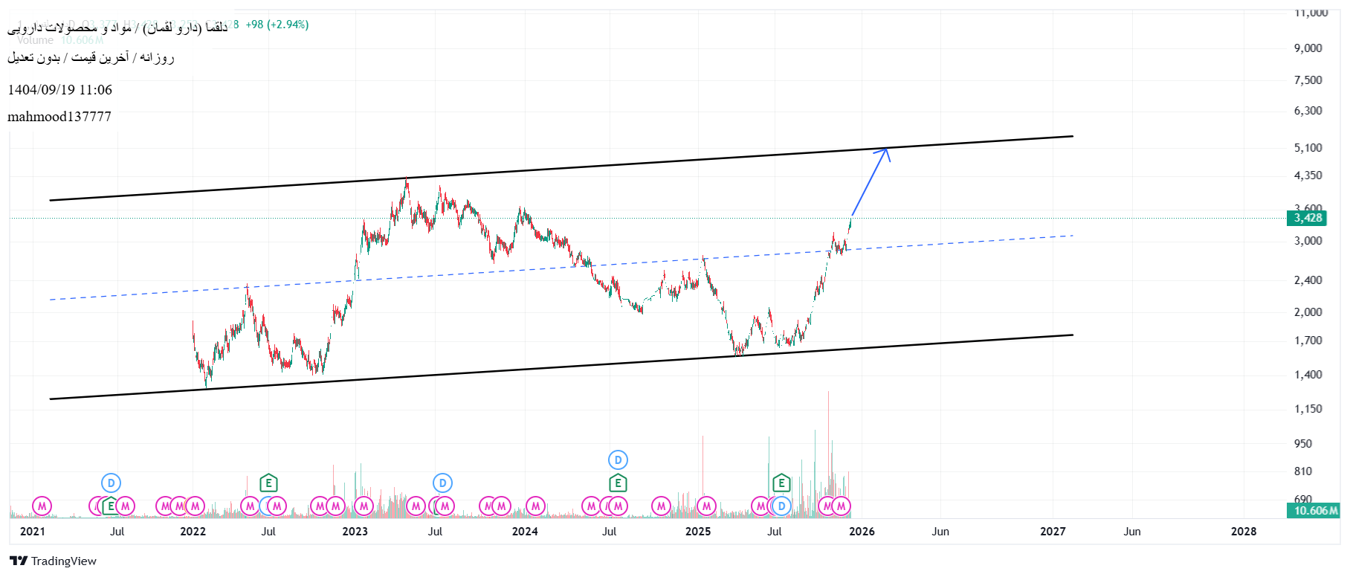The height and width of the screenshot is (577, 1350).
Task: Click the green 3,428 current price label
Action: (x=1307, y=218)
